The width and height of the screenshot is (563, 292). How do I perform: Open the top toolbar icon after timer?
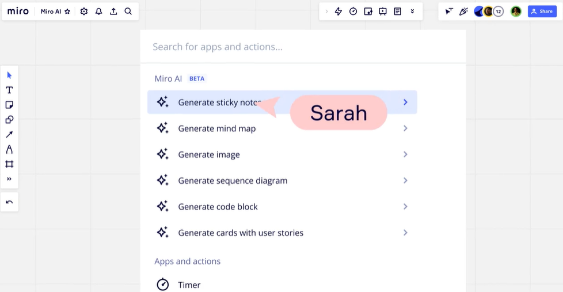point(368,12)
